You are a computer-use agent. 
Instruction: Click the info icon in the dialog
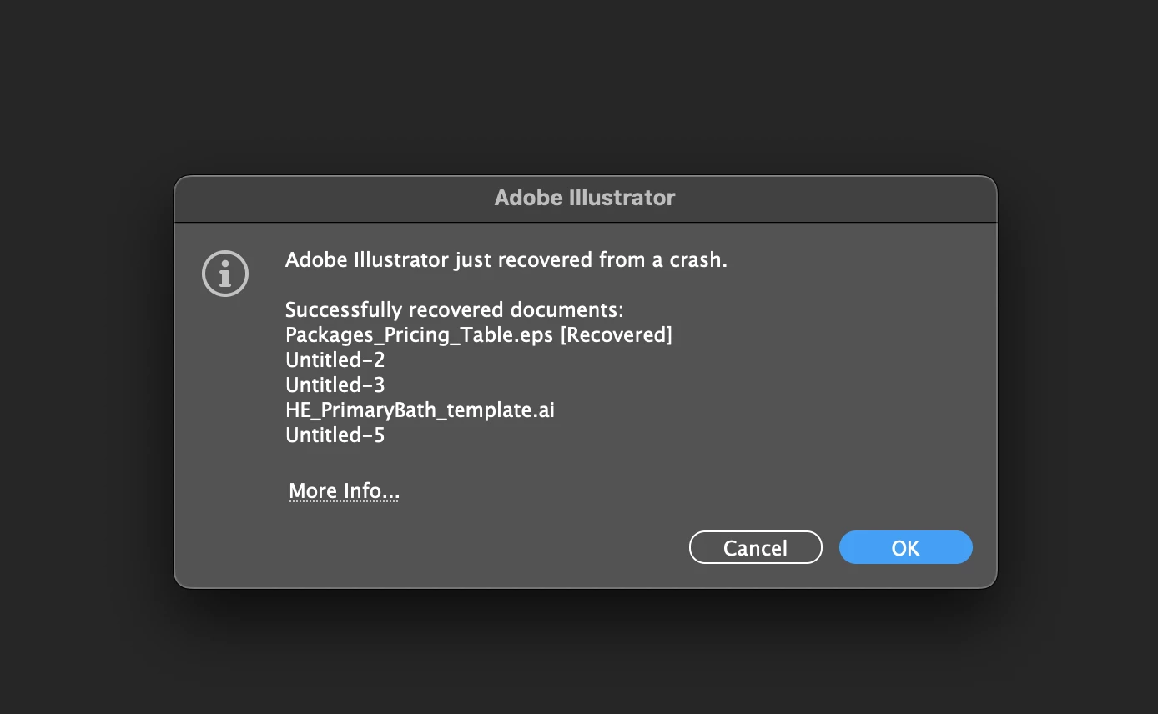click(225, 273)
